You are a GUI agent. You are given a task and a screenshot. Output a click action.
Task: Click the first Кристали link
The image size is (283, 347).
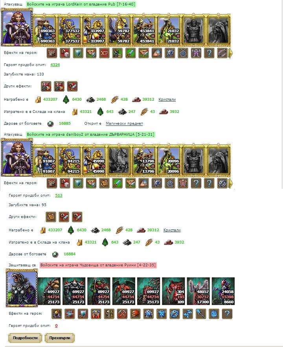pos(167,100)
